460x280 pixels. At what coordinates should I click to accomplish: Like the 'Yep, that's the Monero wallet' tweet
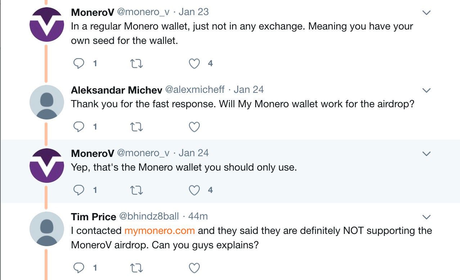(x=194, y=190)
